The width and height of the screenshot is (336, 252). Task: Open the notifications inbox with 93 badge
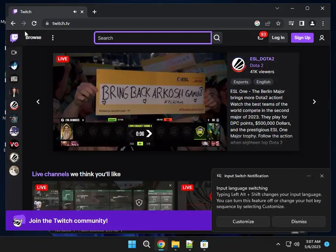261,37
